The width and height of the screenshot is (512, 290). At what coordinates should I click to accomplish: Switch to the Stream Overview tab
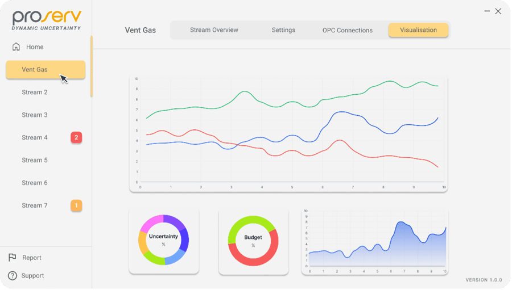[214, 30]
